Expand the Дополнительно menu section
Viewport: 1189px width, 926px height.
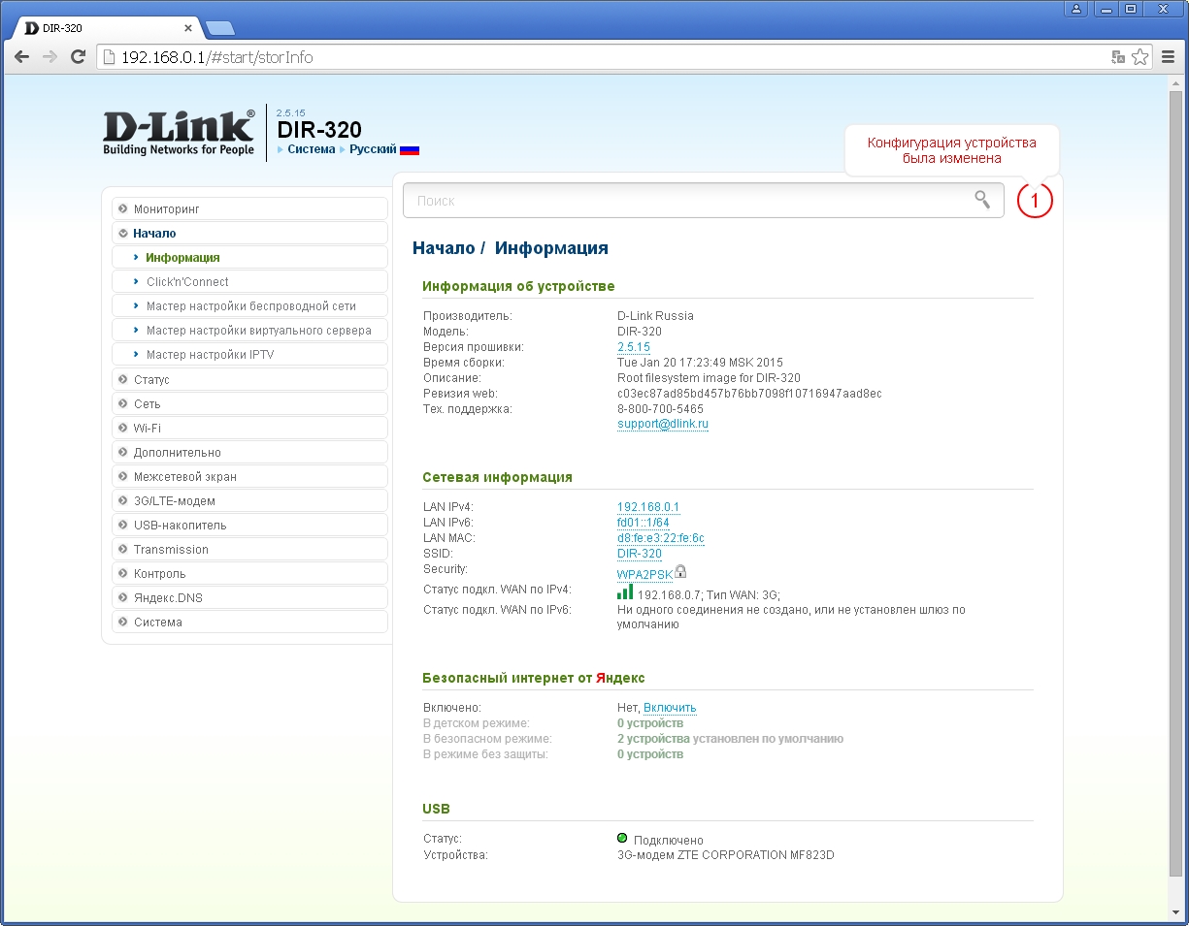click(x=249, y=452)
